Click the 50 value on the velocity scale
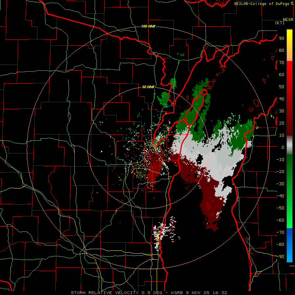The image size is (295, 295). [x=282, y=87]
